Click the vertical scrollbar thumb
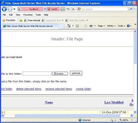The height and width of the screenshot is (123, 138). click(x=135, y=49)
